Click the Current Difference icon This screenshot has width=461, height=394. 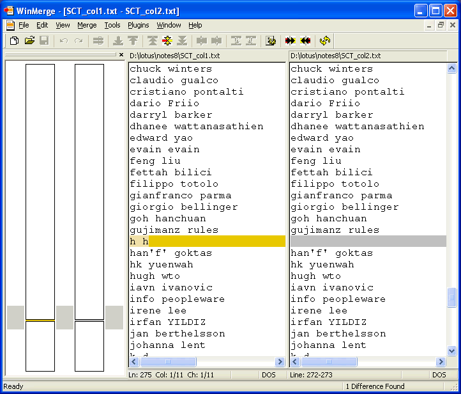tap(167, 41)
